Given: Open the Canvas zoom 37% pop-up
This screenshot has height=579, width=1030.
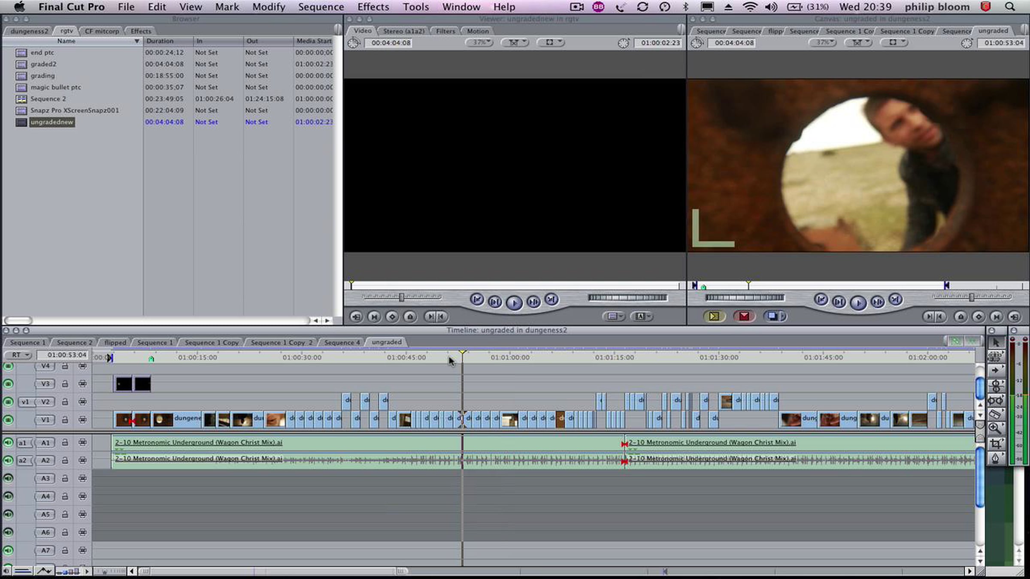Looking at the screenshot, I should (x=823, y=42).
